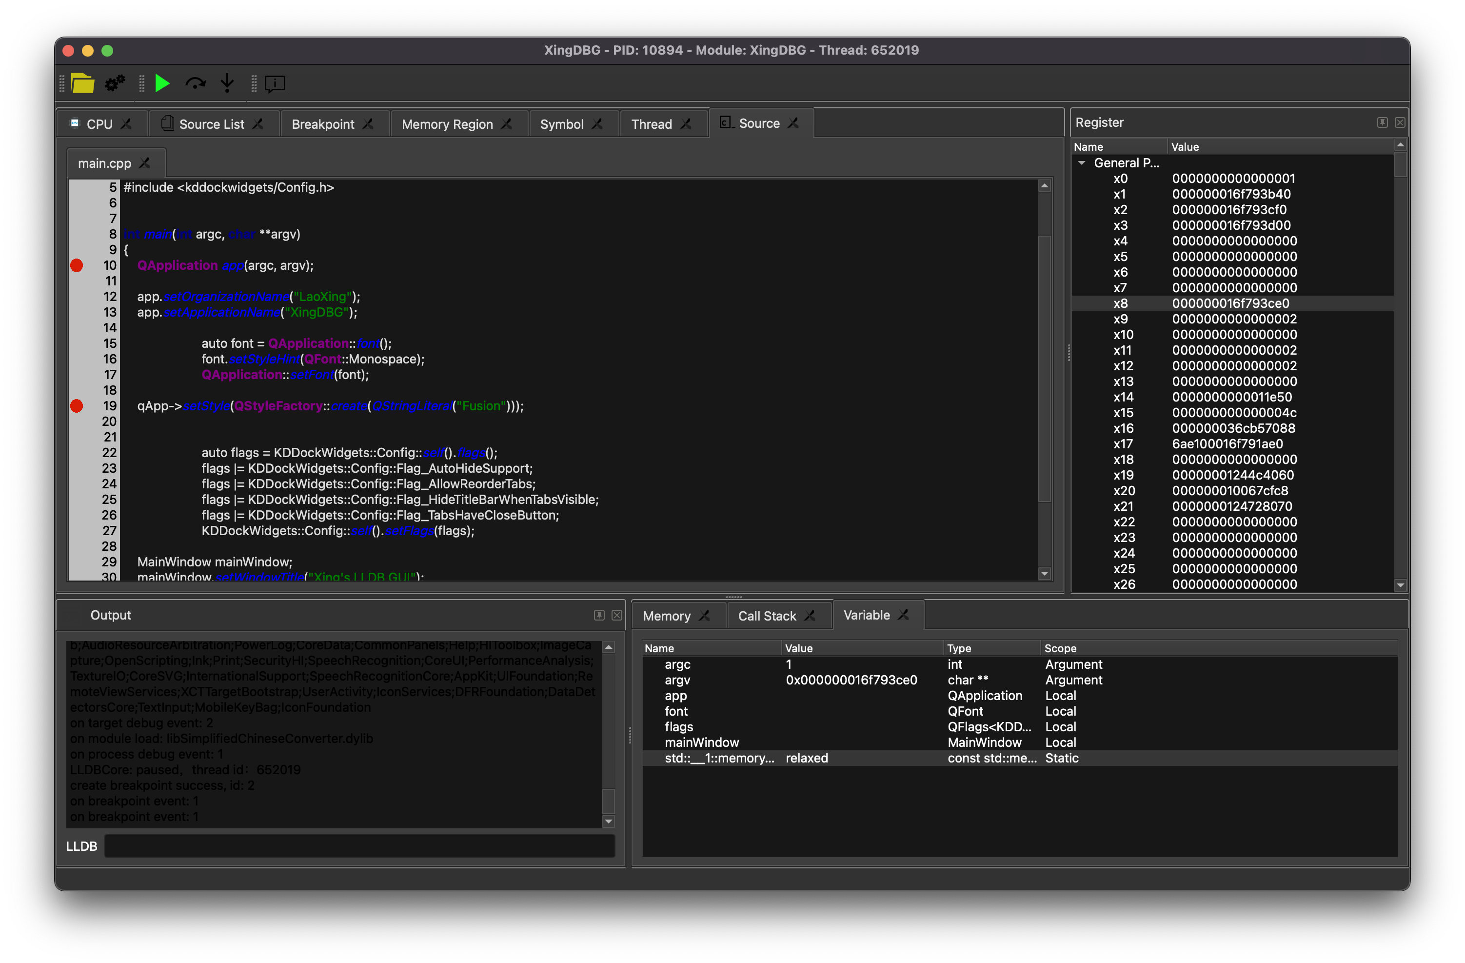Click the LLDB command input field
1465x963 pixels.
pos(359,846)
